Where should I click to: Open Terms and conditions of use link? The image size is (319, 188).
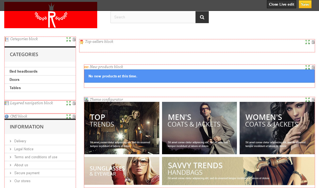[x=36, y=157]
